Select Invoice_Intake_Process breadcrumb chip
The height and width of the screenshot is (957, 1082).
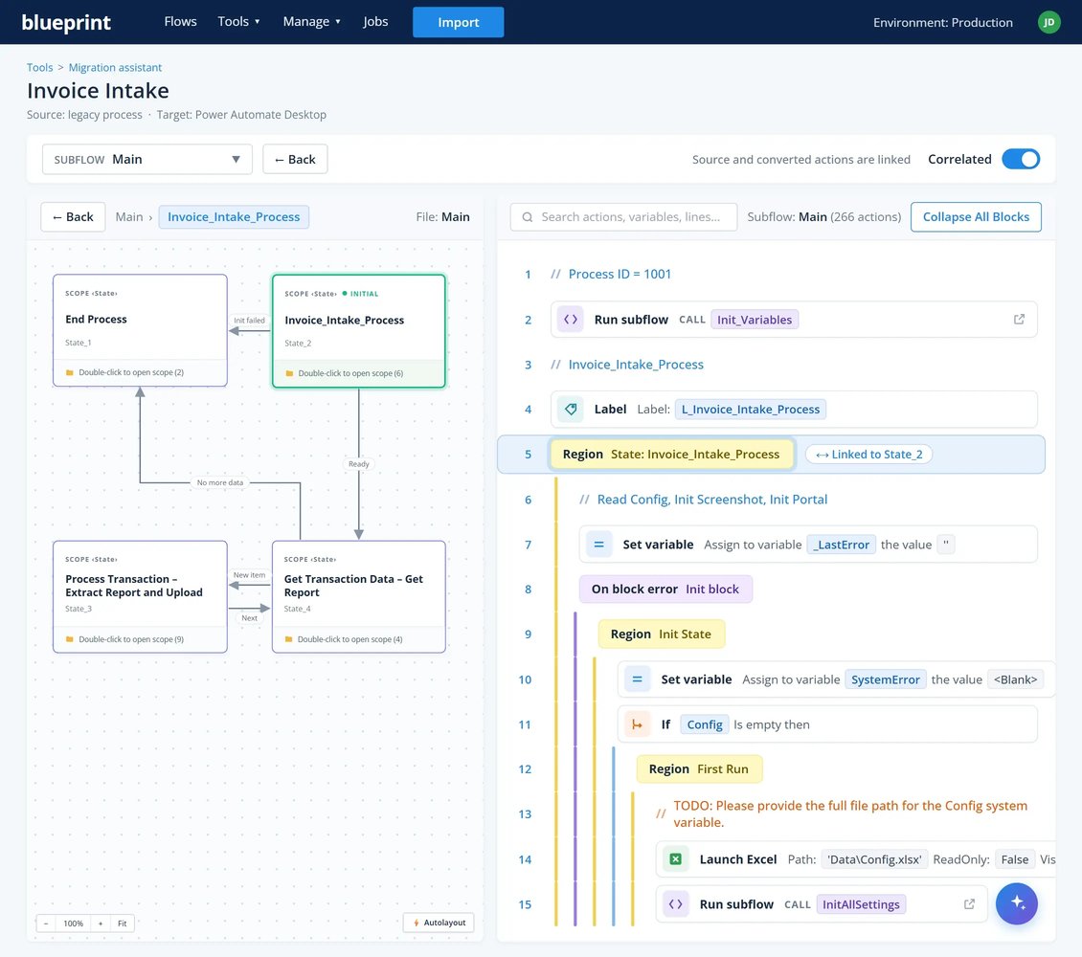pyautogui.click(x=234, y=216)
